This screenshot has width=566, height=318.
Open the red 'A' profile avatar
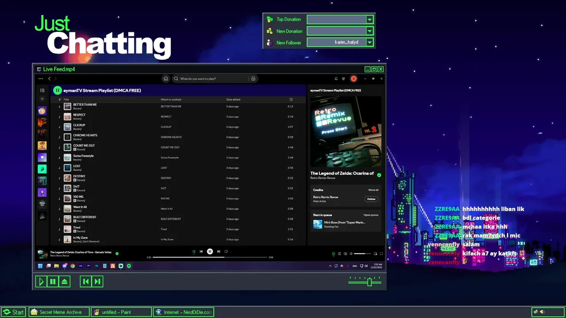click(354, 79)
